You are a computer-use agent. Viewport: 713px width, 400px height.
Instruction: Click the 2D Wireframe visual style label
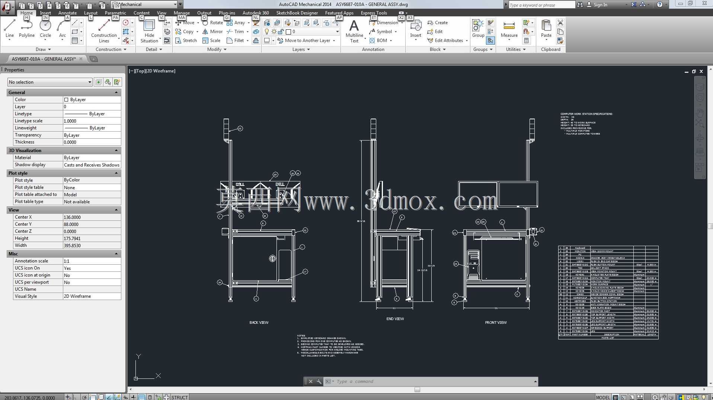160,71
